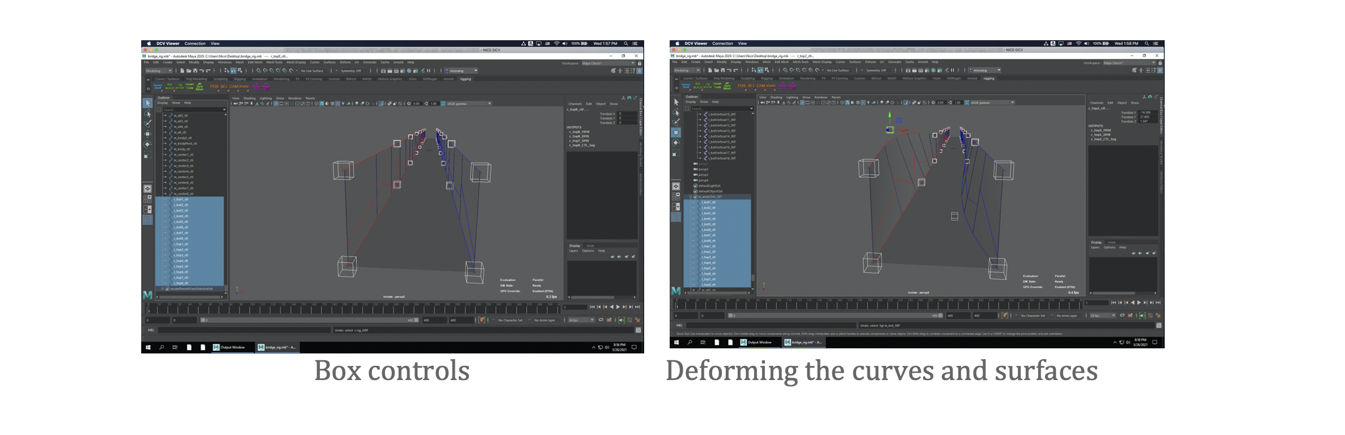Choose Paint Selection tool in left screenshot
The image size is (1345, 435).
[147, 123]
